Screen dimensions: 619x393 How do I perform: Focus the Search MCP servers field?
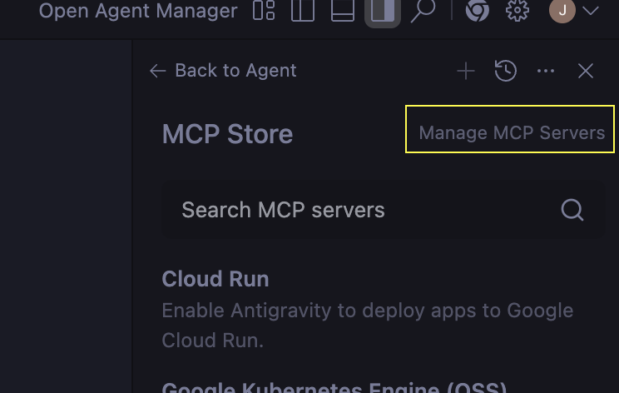click(x=383, y=210)
